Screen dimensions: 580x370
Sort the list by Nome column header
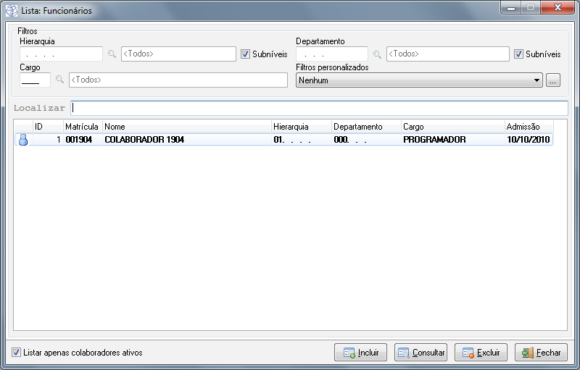click(x=186, y=127)
